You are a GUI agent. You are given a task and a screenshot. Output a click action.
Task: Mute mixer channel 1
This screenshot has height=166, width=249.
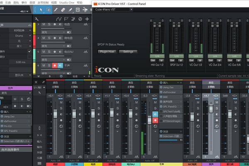pyautogui.click(x=61, y=103)
